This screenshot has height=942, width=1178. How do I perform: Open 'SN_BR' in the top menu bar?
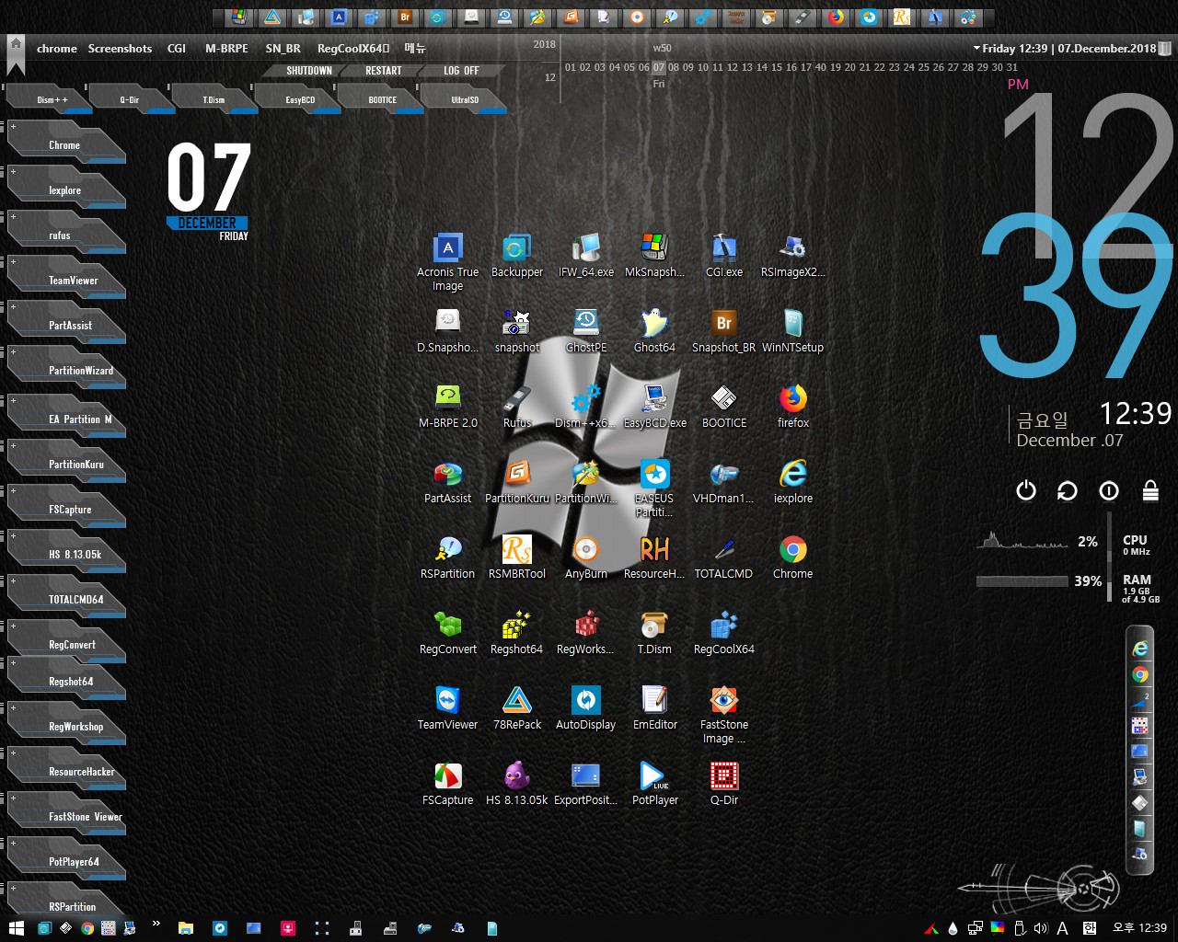283,49
